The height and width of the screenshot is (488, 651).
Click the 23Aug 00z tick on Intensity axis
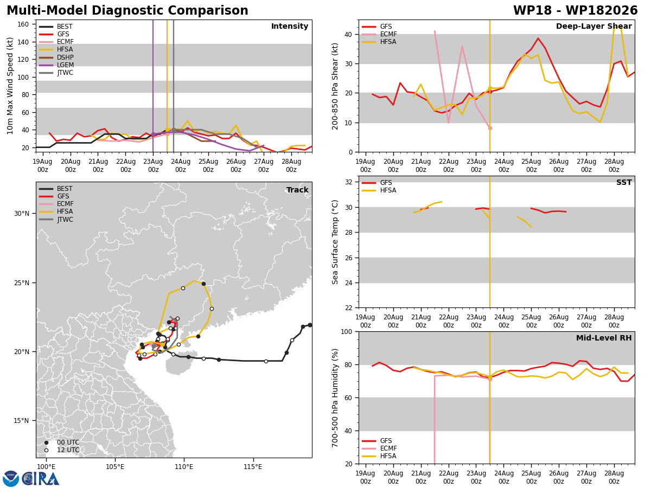[153, 165]
